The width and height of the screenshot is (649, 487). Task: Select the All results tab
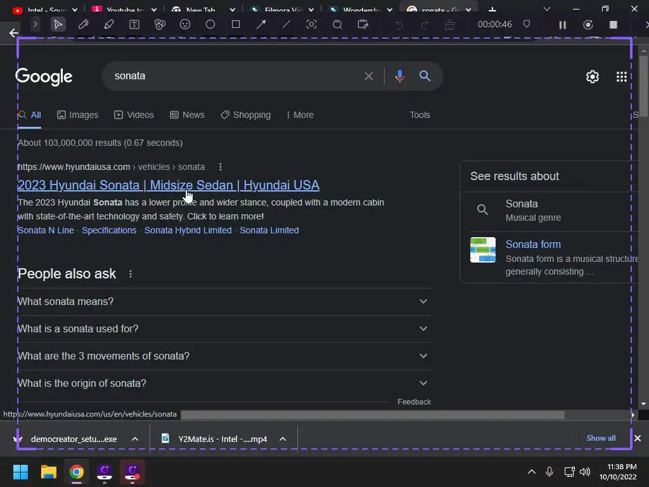[29, 115]
